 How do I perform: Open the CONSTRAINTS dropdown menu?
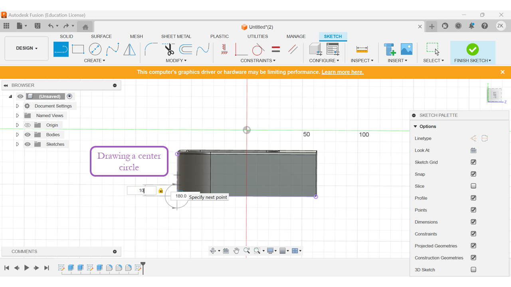(x=258, y=61)
